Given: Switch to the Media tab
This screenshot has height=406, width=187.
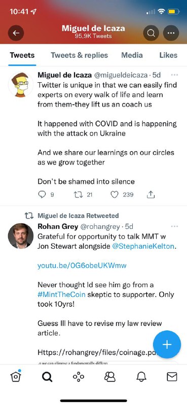Looking at the screenshot, I should (132, 55).
